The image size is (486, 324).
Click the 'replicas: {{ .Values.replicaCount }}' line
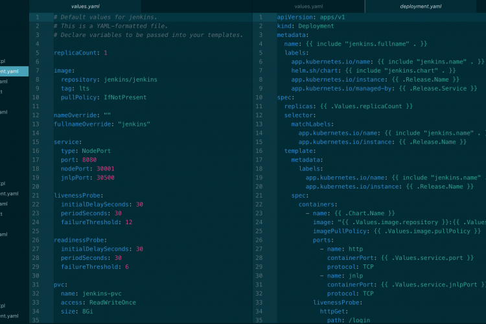click(349, 106)
